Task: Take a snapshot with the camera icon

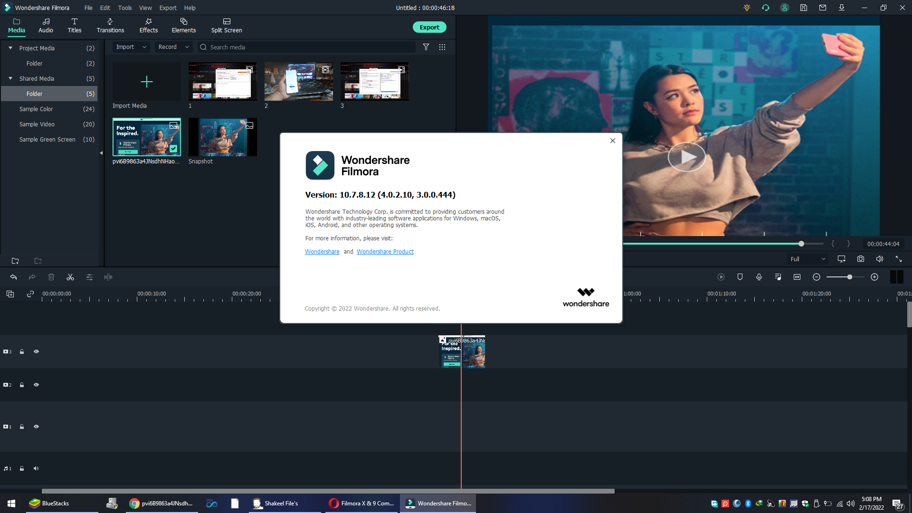Action: point(861,259)
